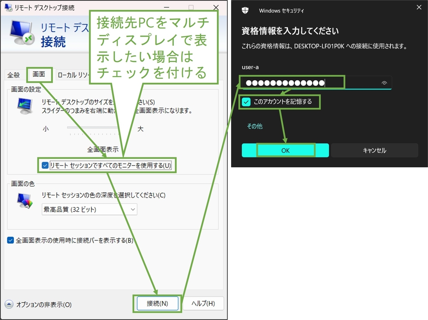Click the user-a username text
The height and width of the screenshot is (320, 428).
[250, 67]
